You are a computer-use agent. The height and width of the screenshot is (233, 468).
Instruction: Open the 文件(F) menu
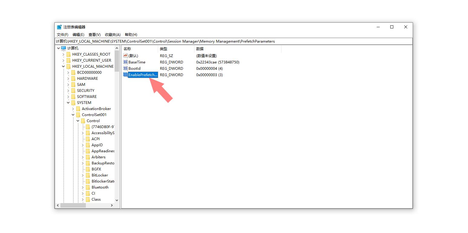[63, 35]
